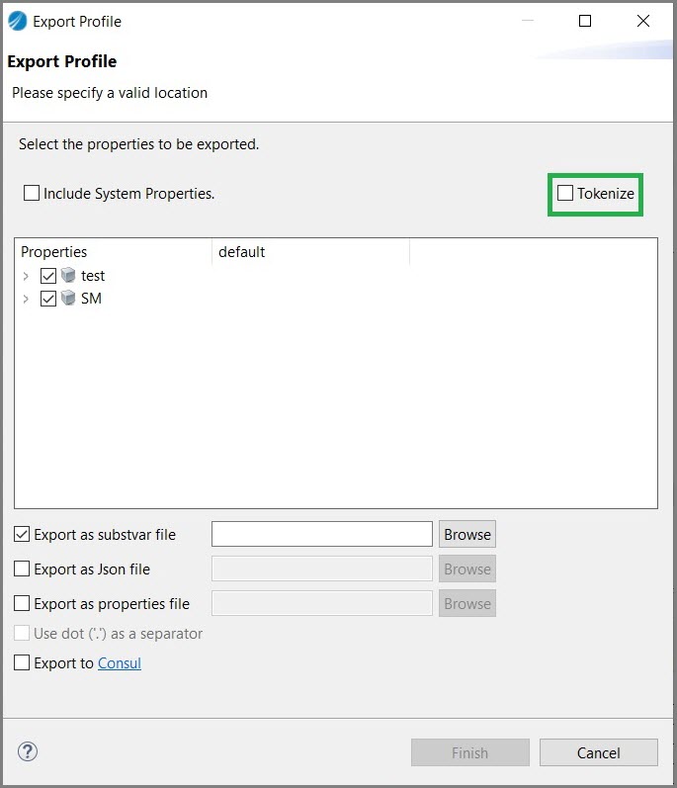Click the Properties column header
677x788 pixels.
54,252
